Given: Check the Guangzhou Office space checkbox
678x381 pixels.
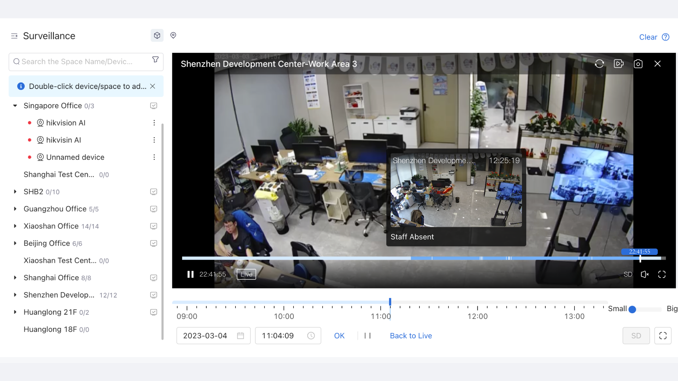Looking at the screenshot, I should tap(154, 209).
